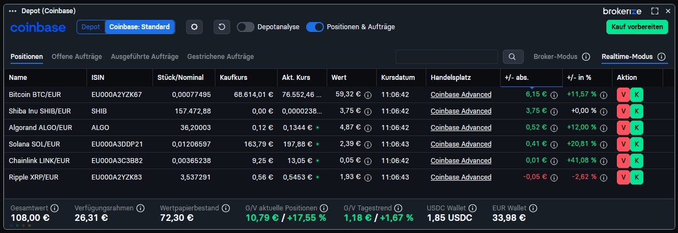Buy Ripple XRP via green K button
The image size is (678, 233).
point(636,177)
